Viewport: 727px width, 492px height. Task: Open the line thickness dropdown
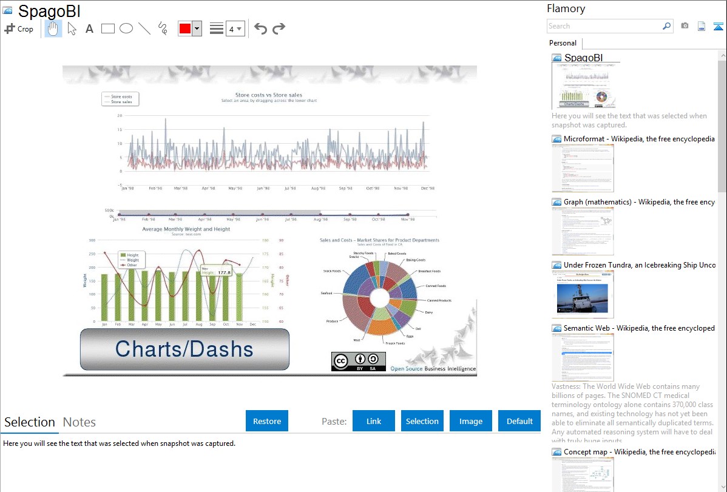pyautogui.click(x=235, y=29)
